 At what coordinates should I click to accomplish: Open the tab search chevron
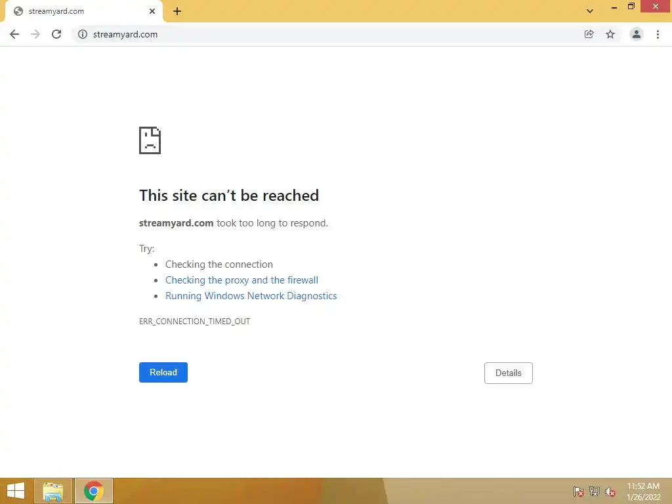coord(590,11)
